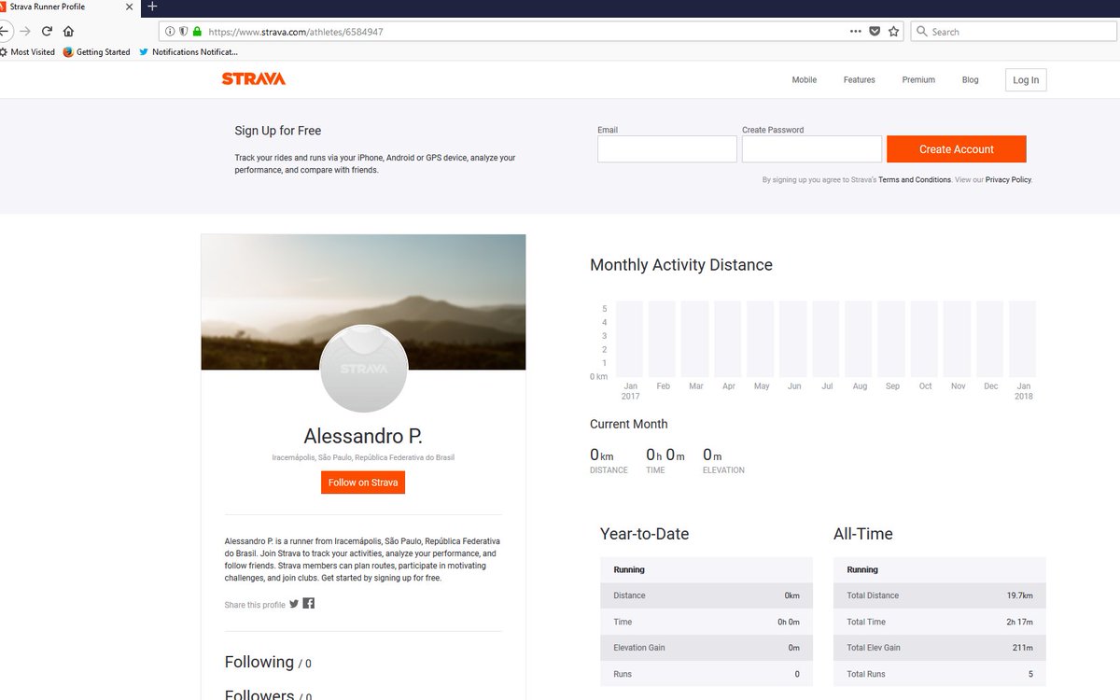
Task: Click the magnifier icon in the search box
Action: click(x=922, y=32)
